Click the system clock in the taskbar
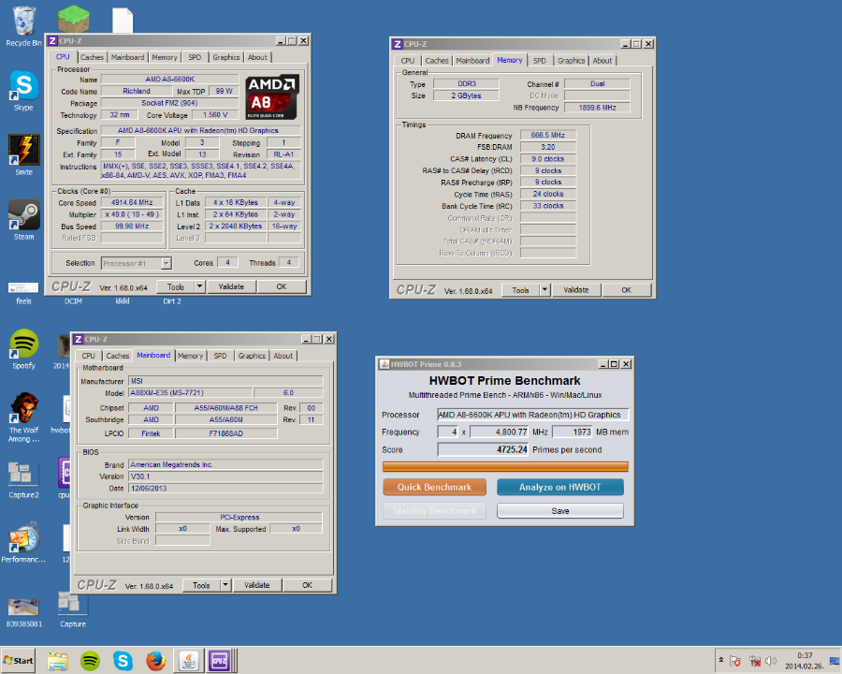842x674 pixels. (805, 661)
